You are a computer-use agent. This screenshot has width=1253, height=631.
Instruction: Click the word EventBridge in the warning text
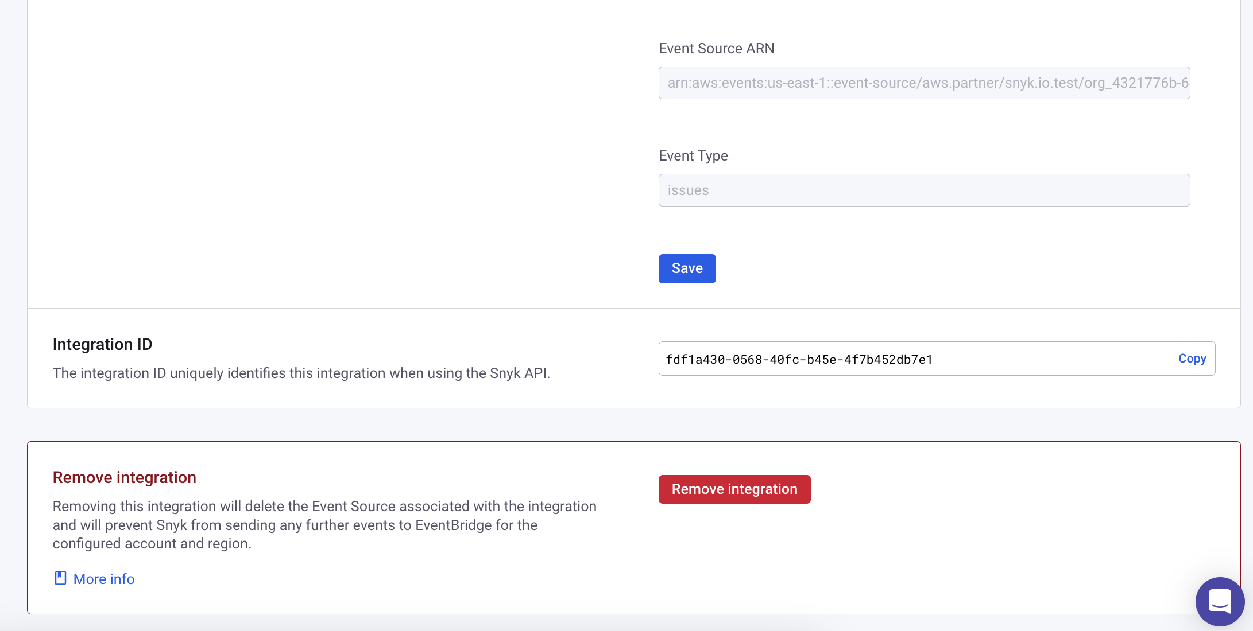454,525
